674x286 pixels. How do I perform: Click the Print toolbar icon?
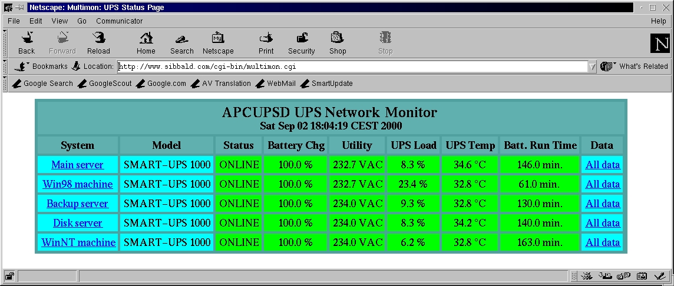coord(266,39)
